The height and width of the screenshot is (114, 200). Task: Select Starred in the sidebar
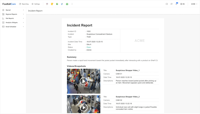(8, 10)
